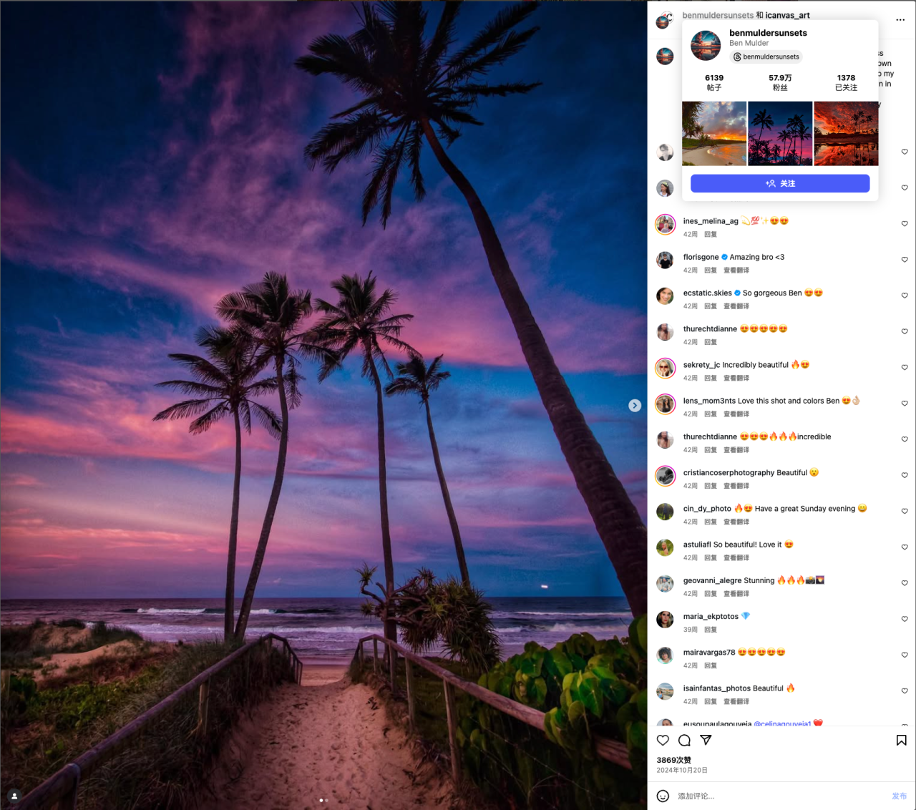
Task: Reply to ines_melina_ag's comment
Action: point(711,235)
